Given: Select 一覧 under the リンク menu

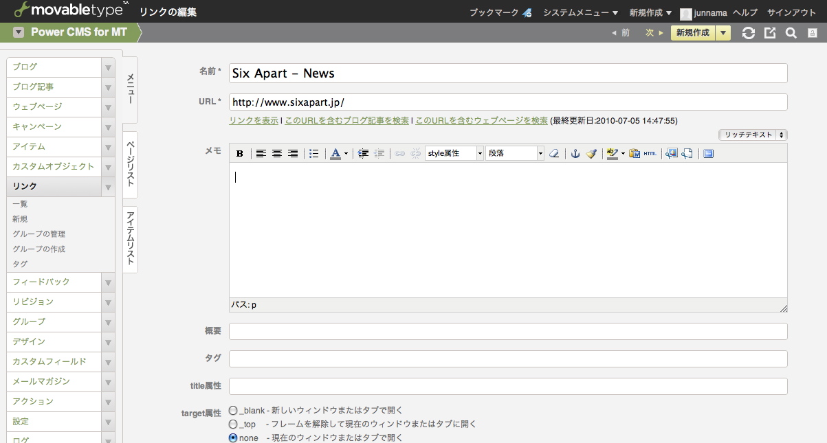Looking at the screenshot, I should [x=20, y=204].
